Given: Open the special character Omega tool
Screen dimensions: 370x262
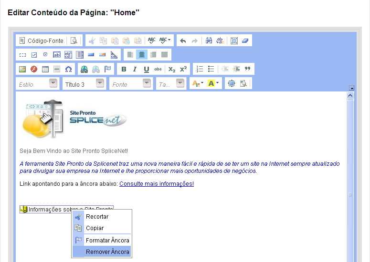Looking at the screenshot, I should click(68, 69).
